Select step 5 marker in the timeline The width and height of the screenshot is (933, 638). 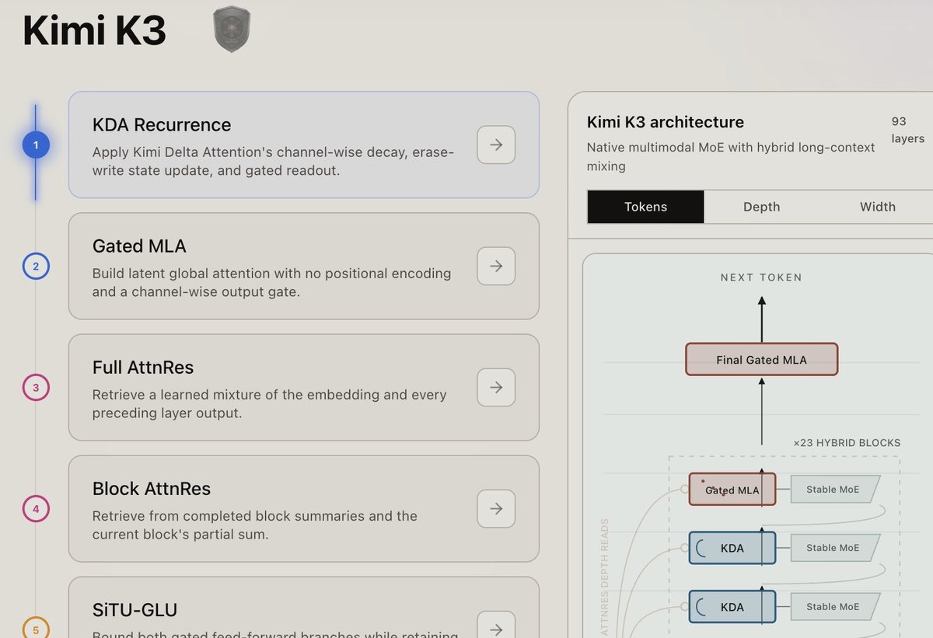coord(36,628)
